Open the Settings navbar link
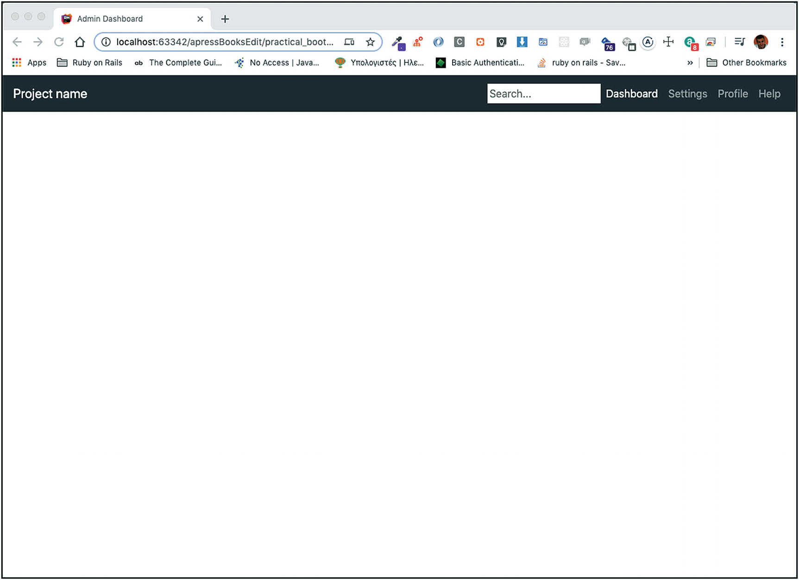The width and height of the screenshot is (799, 580). click(687, 94)
